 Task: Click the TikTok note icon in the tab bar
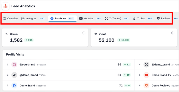coord(135,18)
